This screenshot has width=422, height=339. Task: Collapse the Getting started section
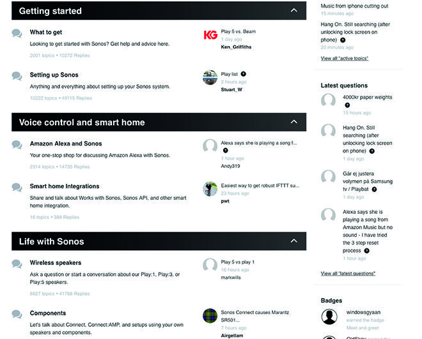(x=294, y=10)
